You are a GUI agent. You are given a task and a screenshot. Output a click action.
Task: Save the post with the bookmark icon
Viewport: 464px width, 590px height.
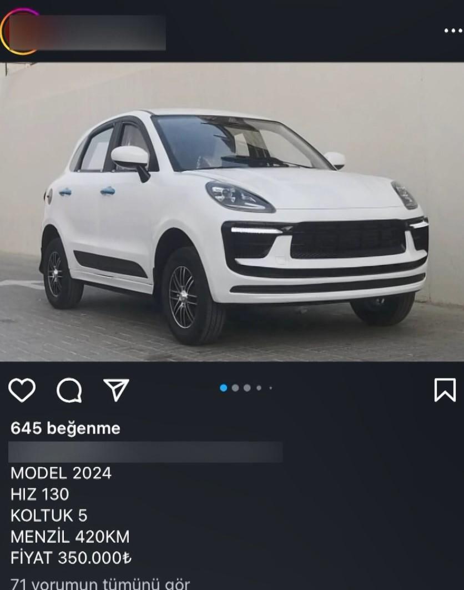(x=445, y=390)
